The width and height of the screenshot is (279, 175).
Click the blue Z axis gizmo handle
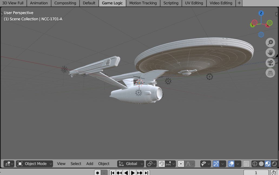(x=261, y=13)
